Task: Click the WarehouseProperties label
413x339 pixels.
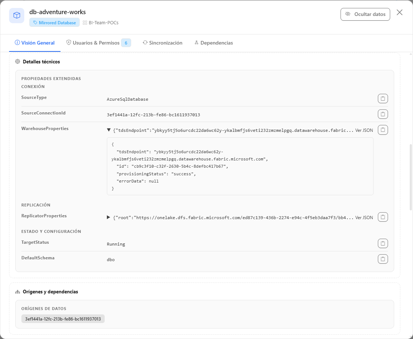Action: pos(45,129)
